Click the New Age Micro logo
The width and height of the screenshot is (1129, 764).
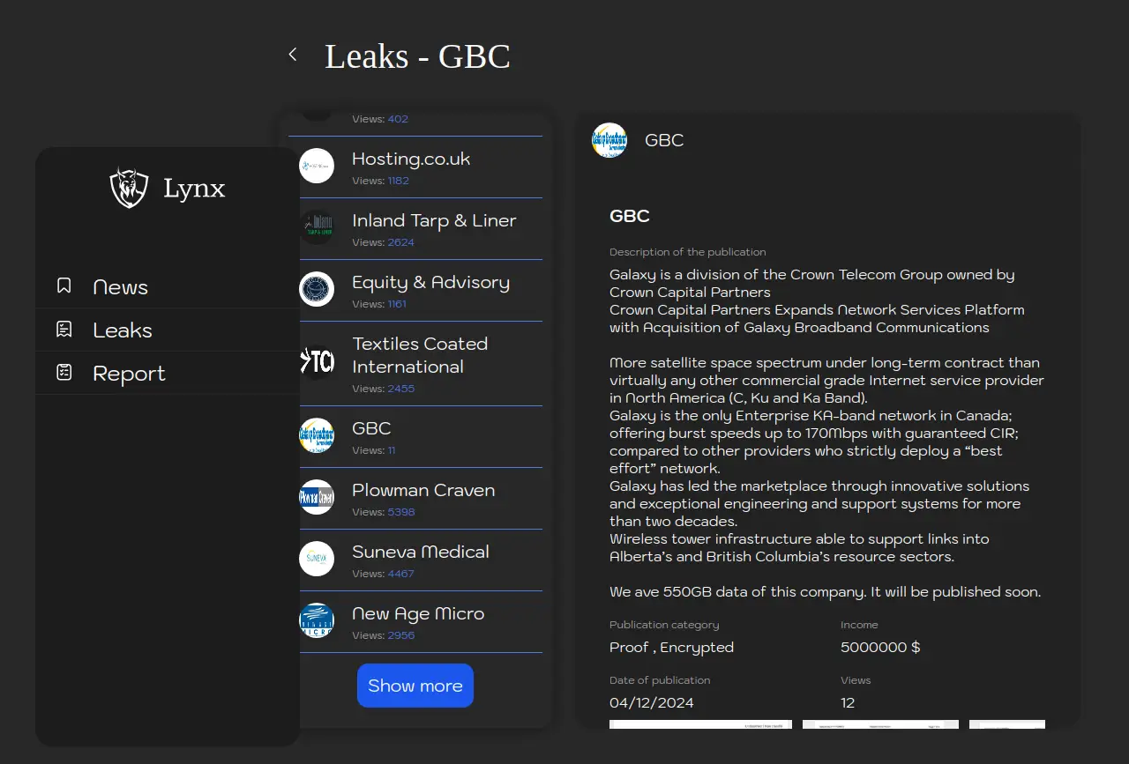317,620
